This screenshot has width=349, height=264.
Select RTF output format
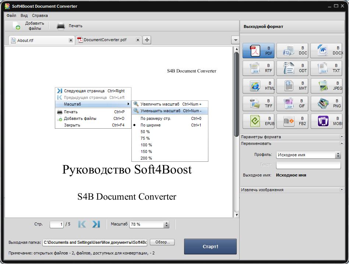coord(258,68)
